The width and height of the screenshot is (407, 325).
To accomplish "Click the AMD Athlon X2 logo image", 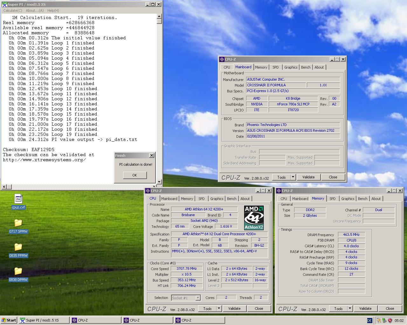I will pyautogui.click(x=254, y=218).
